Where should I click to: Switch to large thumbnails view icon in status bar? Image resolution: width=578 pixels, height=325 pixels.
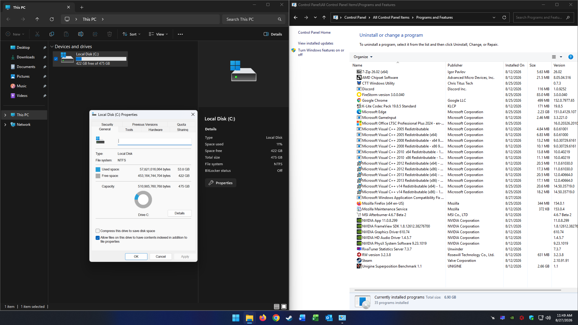[x=284, y=307]
